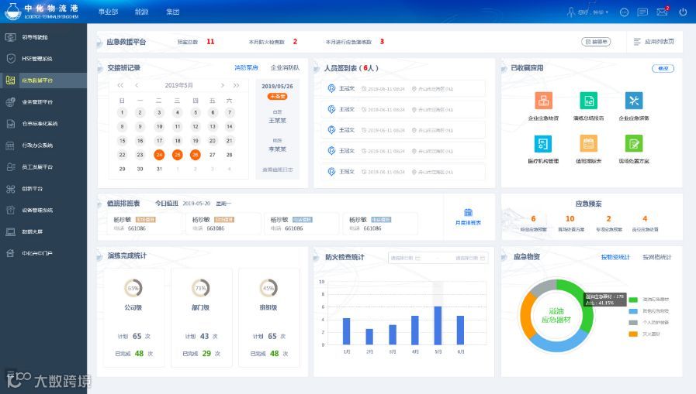Viewport: 696px width, 394px height.
Task: Click the orange 未签到 badge
Action: tap(278, 97)
